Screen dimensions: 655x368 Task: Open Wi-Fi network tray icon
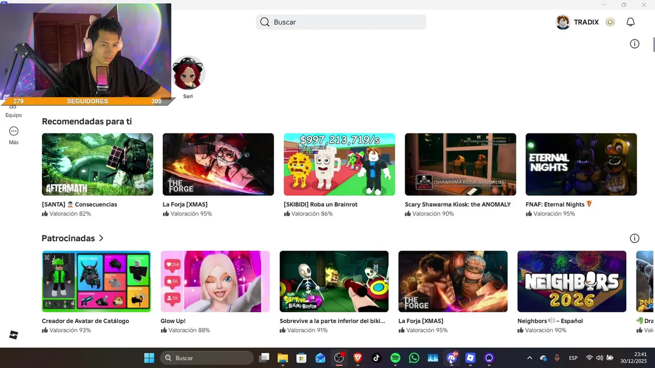tap(589, 358)
